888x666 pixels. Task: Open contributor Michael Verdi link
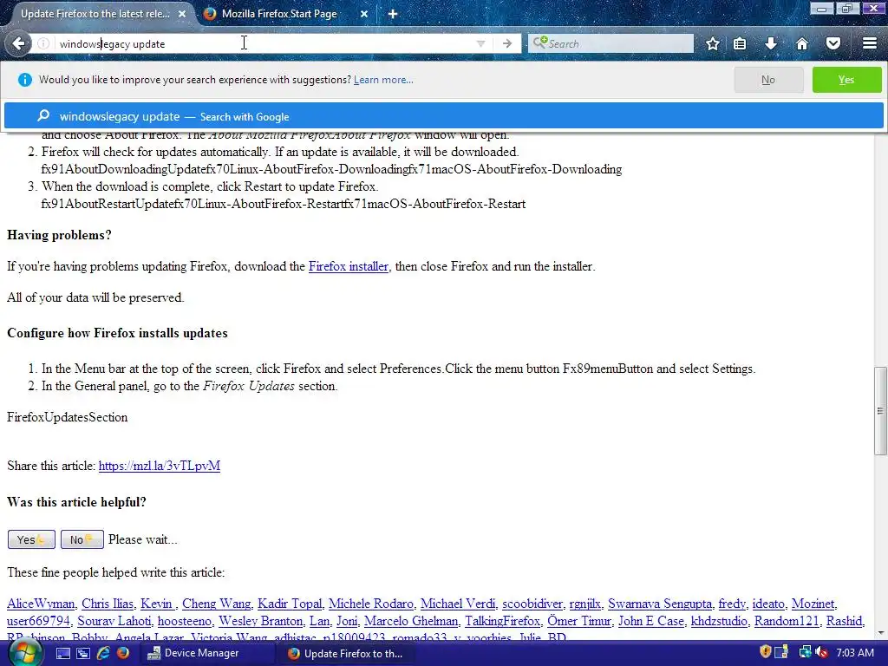458,604
